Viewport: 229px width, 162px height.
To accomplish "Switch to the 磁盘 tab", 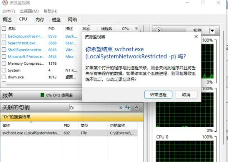I will pos(56,20).
